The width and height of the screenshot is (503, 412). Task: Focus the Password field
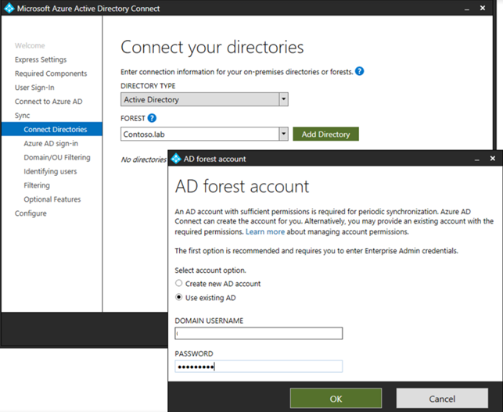258,366
